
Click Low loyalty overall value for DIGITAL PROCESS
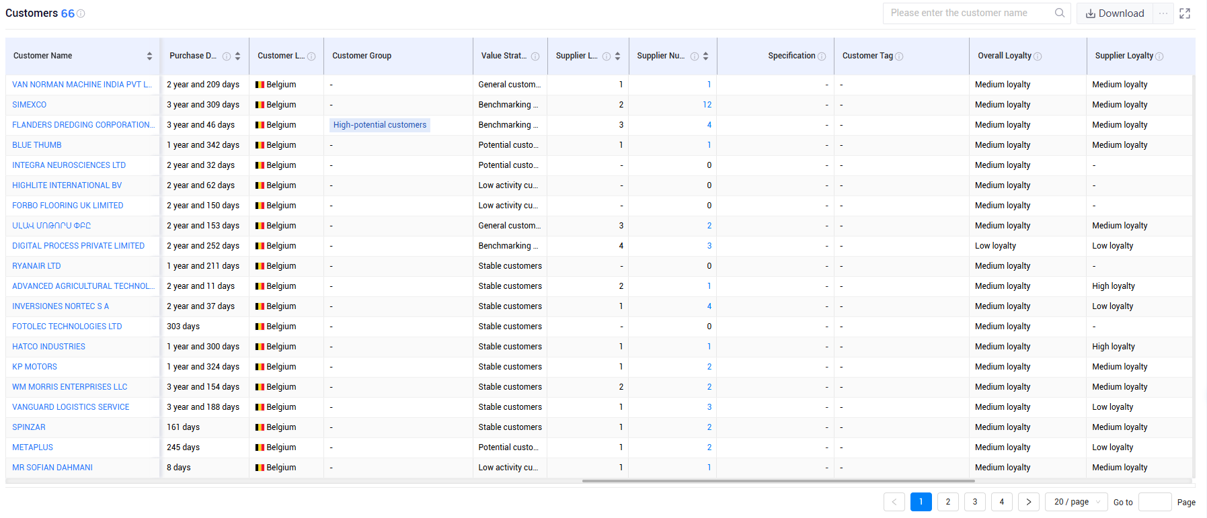click(995, 246)
